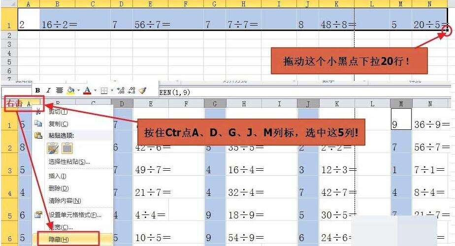Select cell with 49÷7=

point(151,164)
